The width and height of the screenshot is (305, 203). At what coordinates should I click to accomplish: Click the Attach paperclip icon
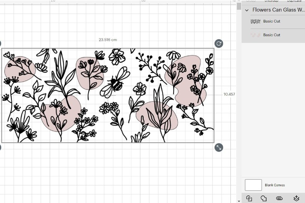click(x=279, y=198)
